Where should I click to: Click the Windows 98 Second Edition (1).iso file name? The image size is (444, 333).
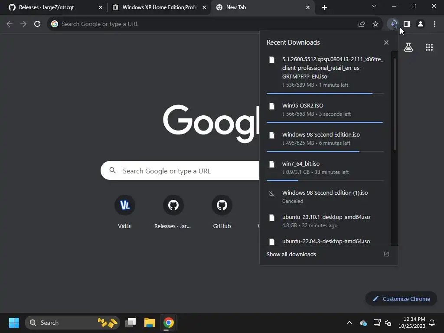click(325, 193)
